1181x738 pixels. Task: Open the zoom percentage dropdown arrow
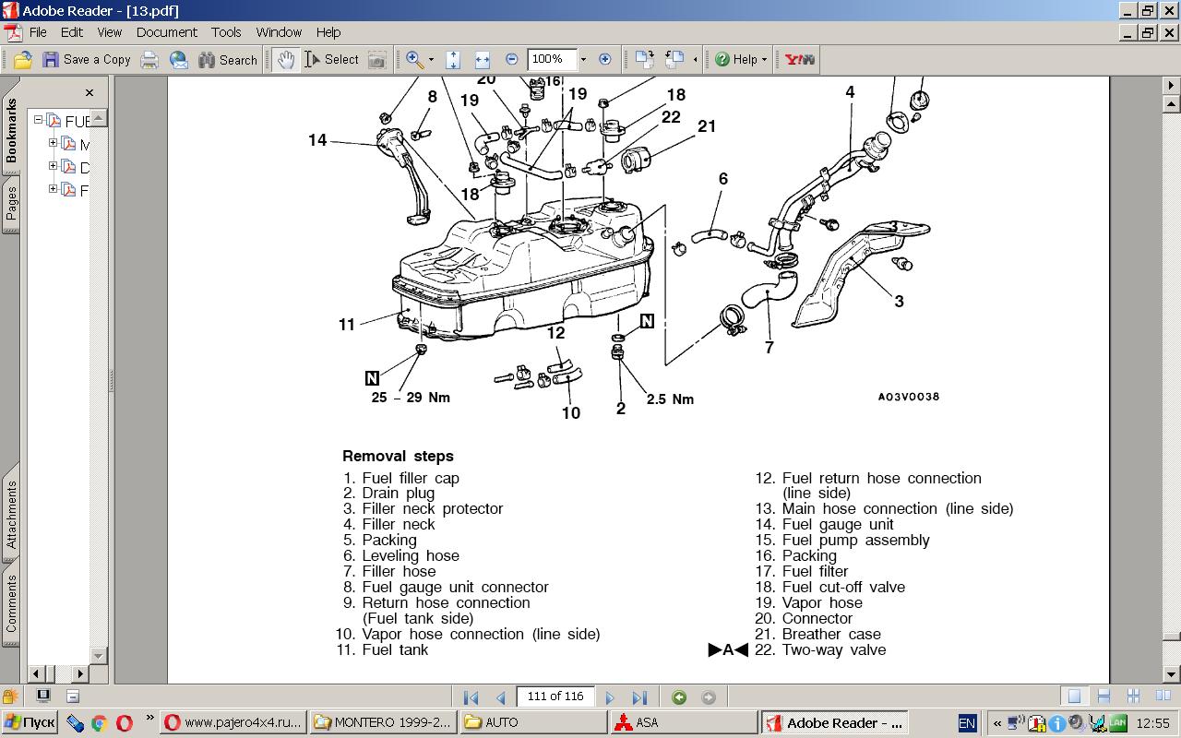[583, 59]
